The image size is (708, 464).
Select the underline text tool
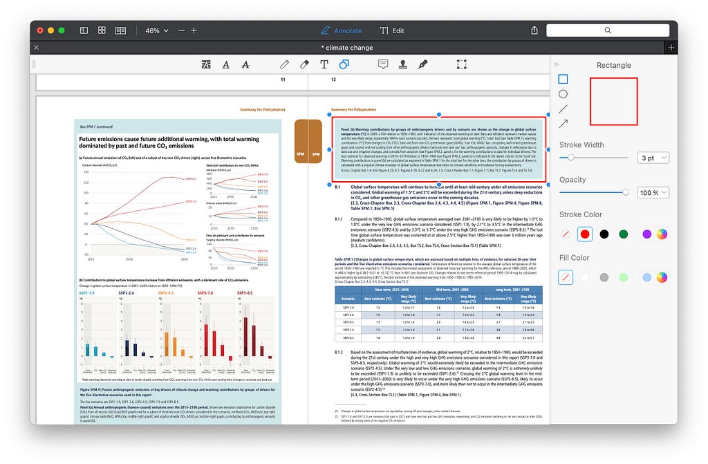[226, 64]
